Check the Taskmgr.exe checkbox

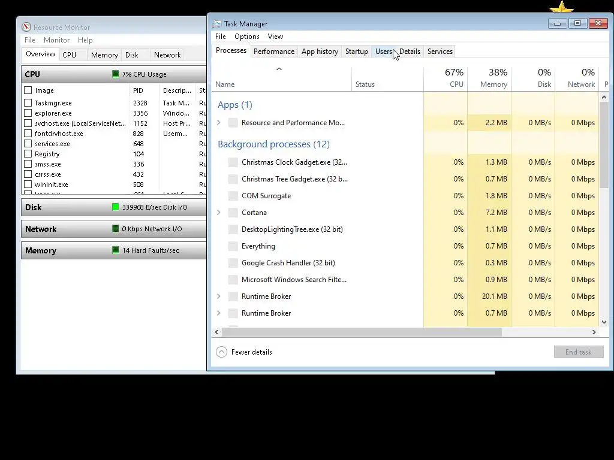[x=28, y=103]
